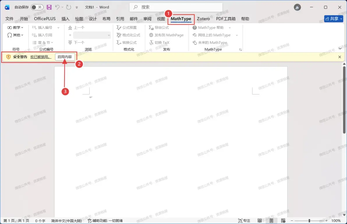Open the 文件 menu
Viewport: 347px width, 224px height.
9,19
